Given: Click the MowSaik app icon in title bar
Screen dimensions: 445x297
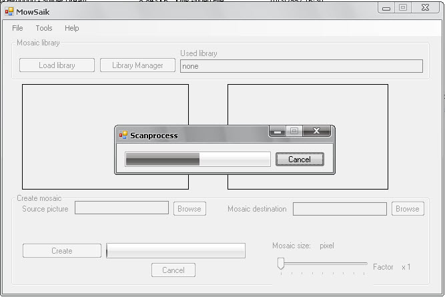Looking at the screenshot, I should click(9, 11).
